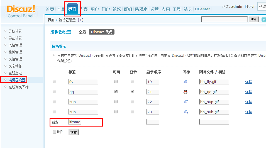Open the UCenter top menu

pyautogui.click(x=202, y=9)
